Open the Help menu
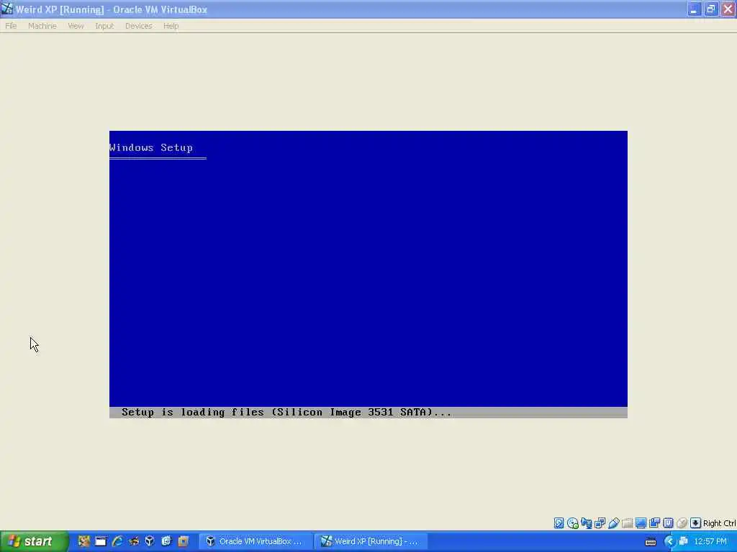Viewport: 737px width, 552px height. (x=171, y=26)
